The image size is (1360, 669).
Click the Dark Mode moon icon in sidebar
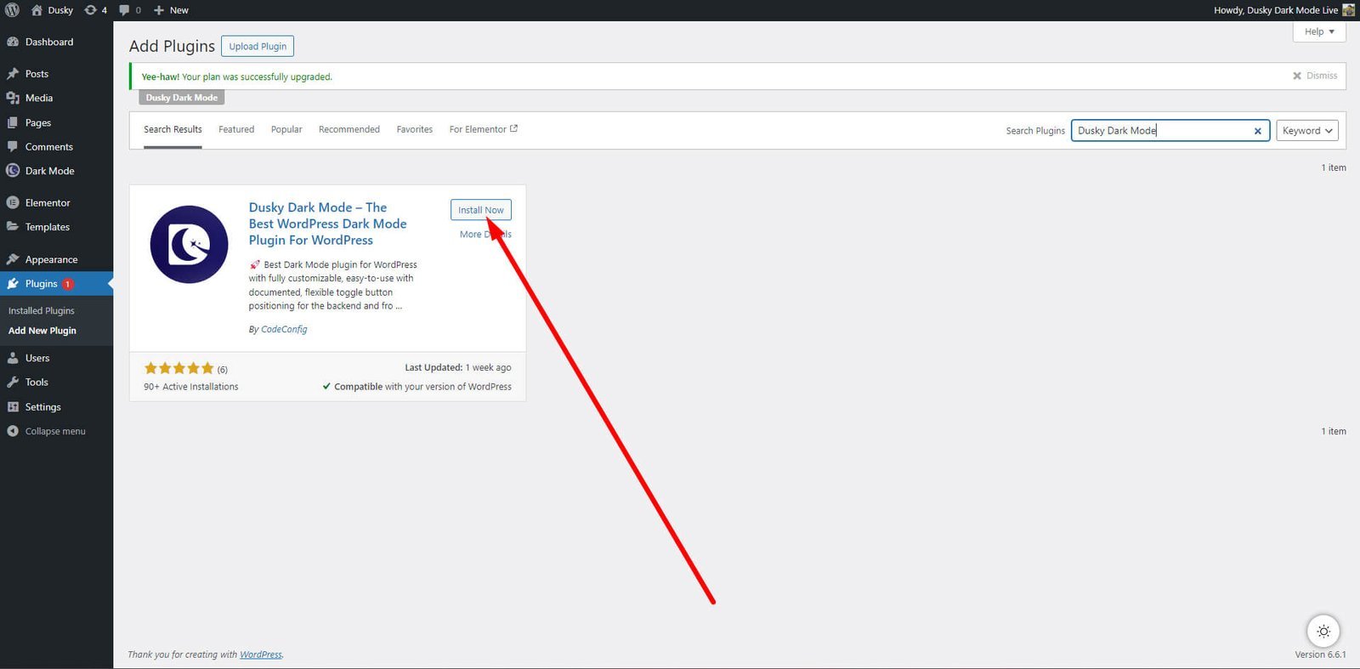coord(13,171)
